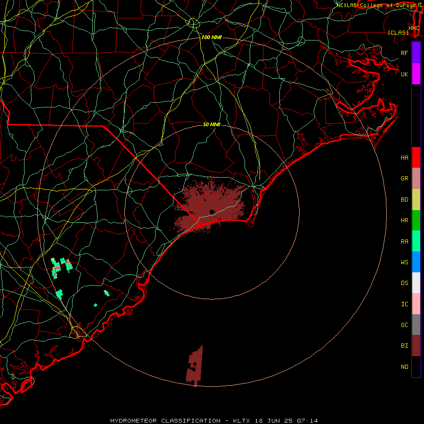Click the WS legend label
This screenshot has width=424, height=424.
[x=405, y=262]
